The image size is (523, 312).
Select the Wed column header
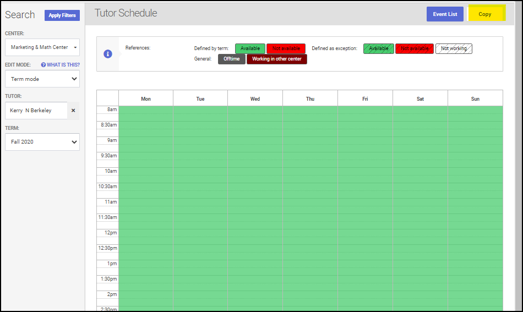click(255, 98)
